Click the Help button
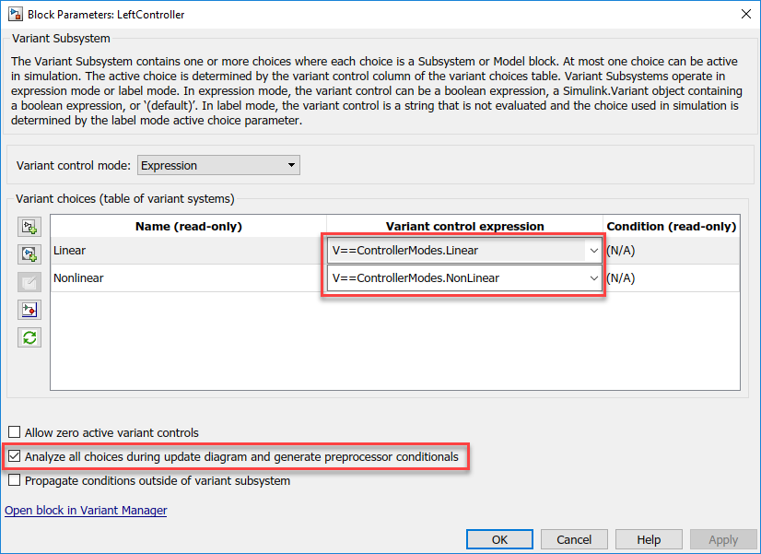 pyautogui.click(x=649, y=539)
